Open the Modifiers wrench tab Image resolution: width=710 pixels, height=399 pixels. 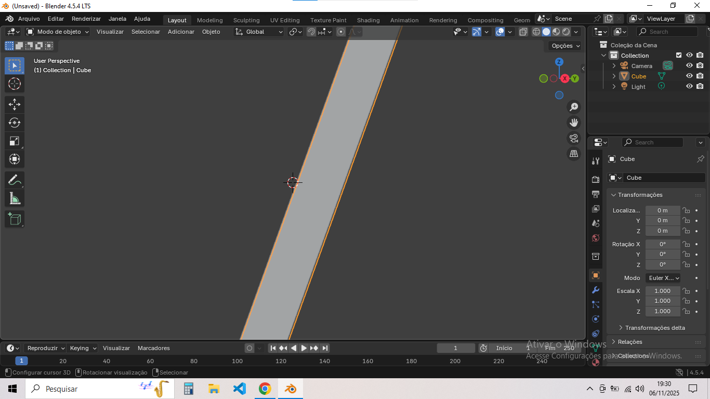[596, 290]
